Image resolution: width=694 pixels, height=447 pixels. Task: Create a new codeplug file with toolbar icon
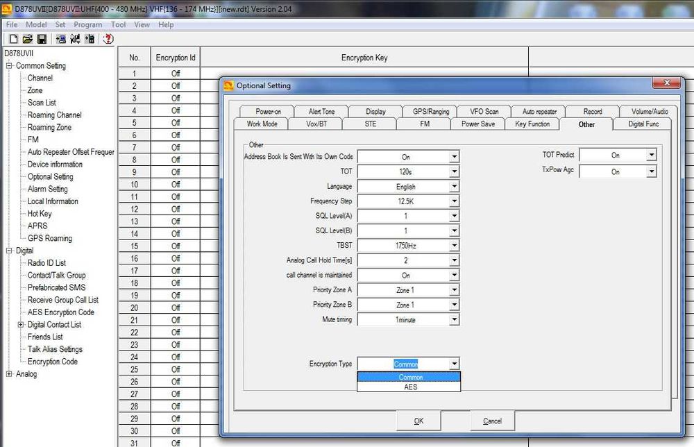[x=14, y=39]
